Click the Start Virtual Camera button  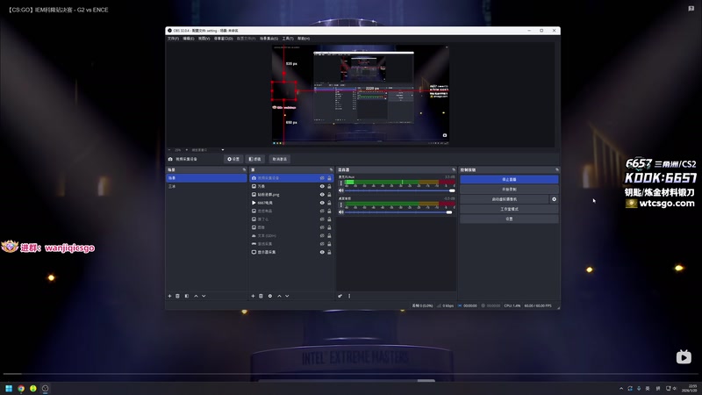click(x=505, y=199)
